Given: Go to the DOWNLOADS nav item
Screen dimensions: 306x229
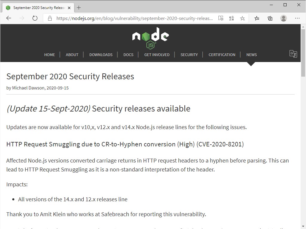Looking at the screenshot, I should click(x=101, y=55).
